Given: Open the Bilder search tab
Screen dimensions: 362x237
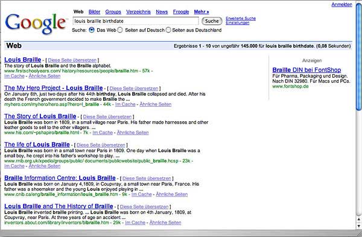Looking at the screenshot, I should coord(95,12).
